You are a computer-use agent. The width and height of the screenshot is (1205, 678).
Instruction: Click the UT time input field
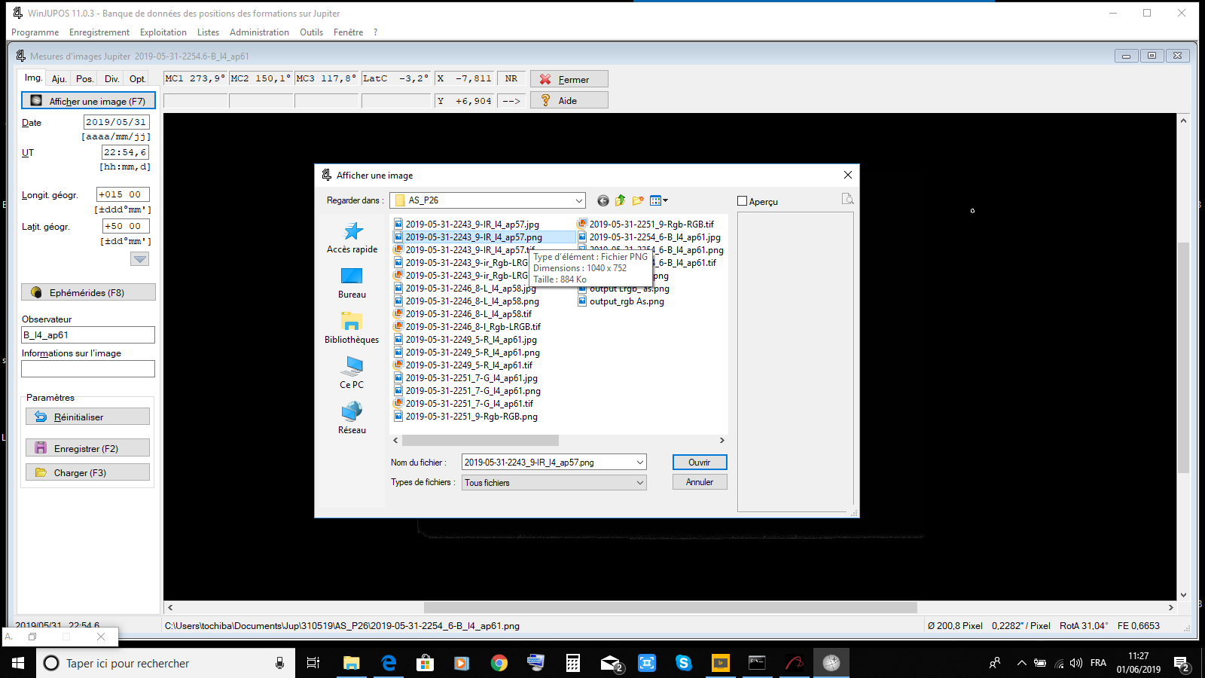tap(126, 152)
